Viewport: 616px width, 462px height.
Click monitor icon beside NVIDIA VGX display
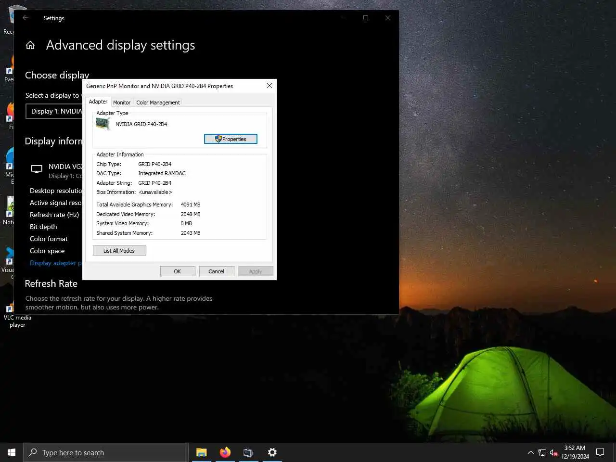(x=37, y=169)
